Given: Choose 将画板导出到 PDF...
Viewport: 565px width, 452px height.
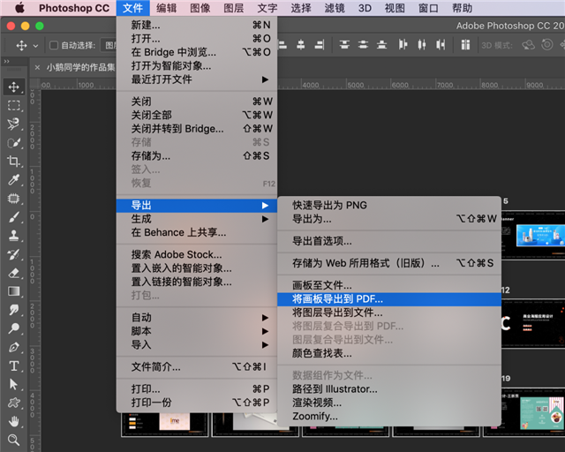Looking at the screenshot, I should click(x=389, y=299).
